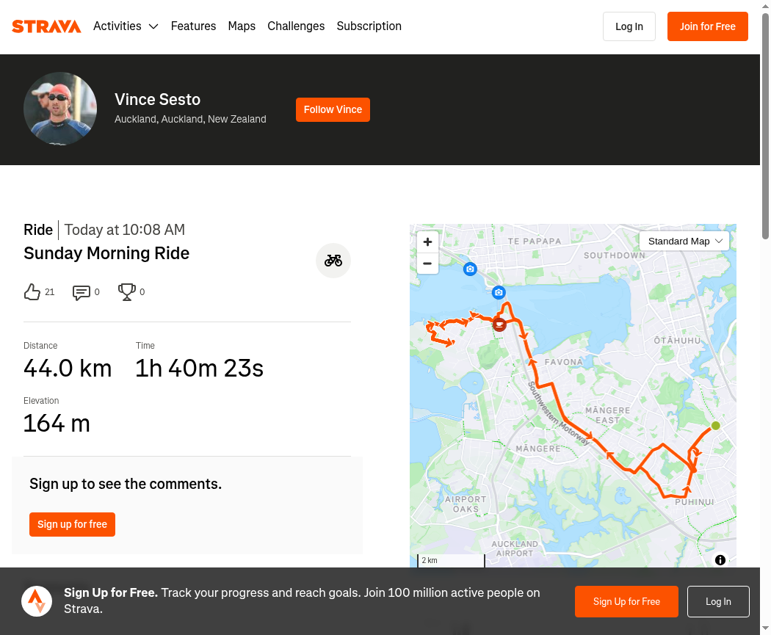Open the photo marker near the route
The height and width of the screenshot is (635, 771).
pyautogui.click(x=499, y=292)
